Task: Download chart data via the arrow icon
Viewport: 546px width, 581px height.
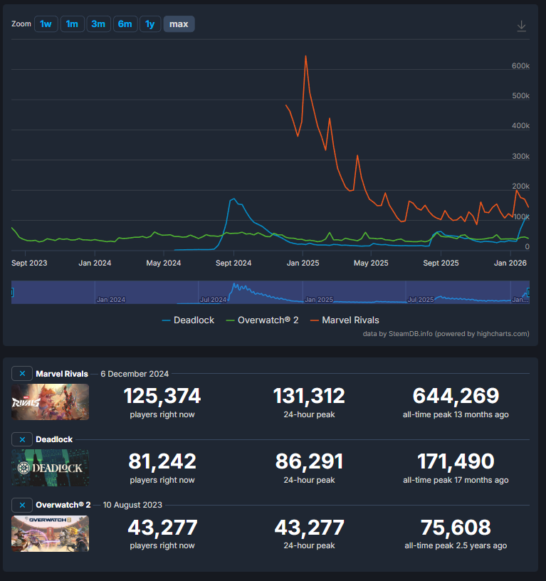Action: (521, 26)
